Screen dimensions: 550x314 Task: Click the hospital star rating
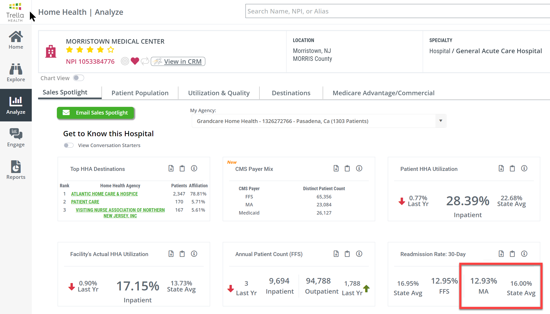[90, 50]
